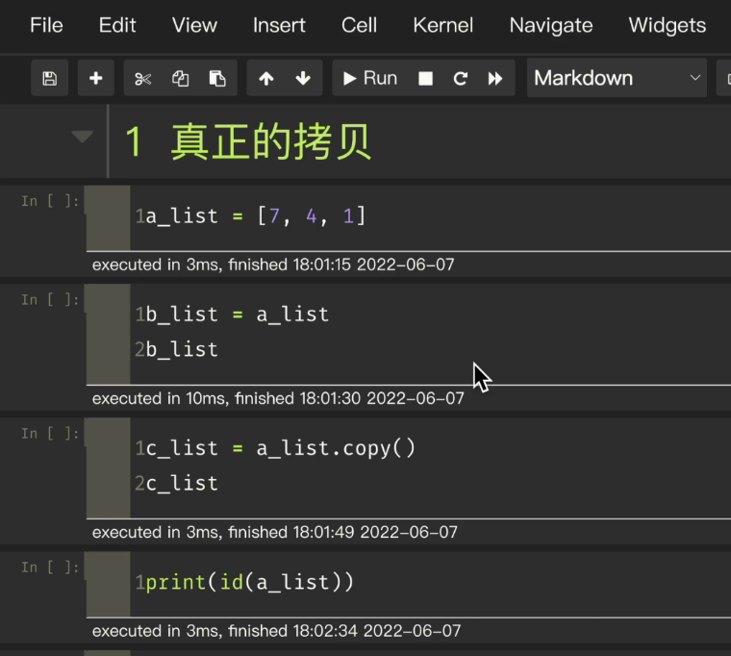The image size is (731, 656).
Task: Move selected cell up
Action: coord(266,79)
